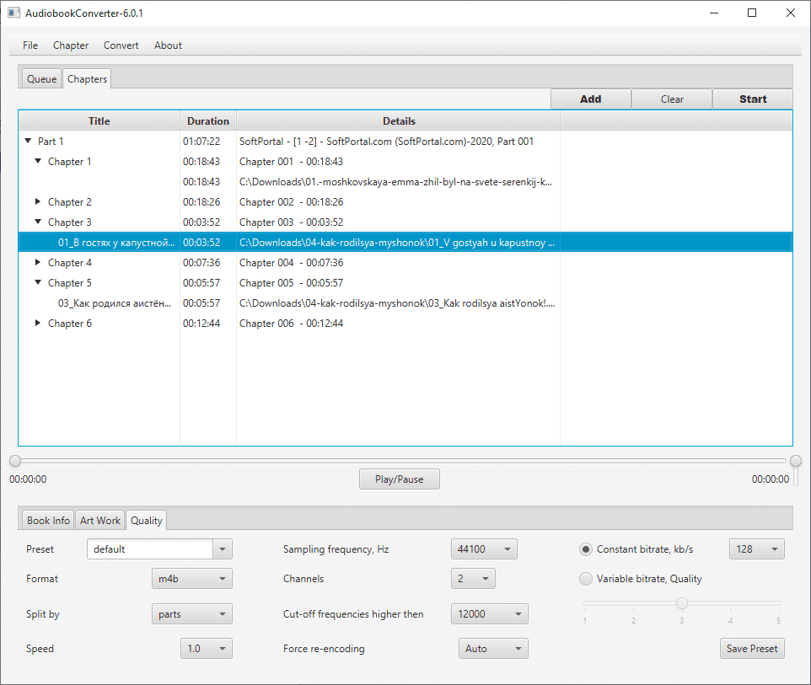The image size is (811, 685).
Task: Switch to the Chapters tab
Action: [x=87, y=78]
